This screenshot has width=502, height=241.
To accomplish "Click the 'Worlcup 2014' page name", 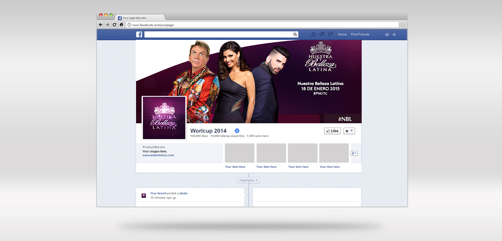I will (x=209, y=131).
